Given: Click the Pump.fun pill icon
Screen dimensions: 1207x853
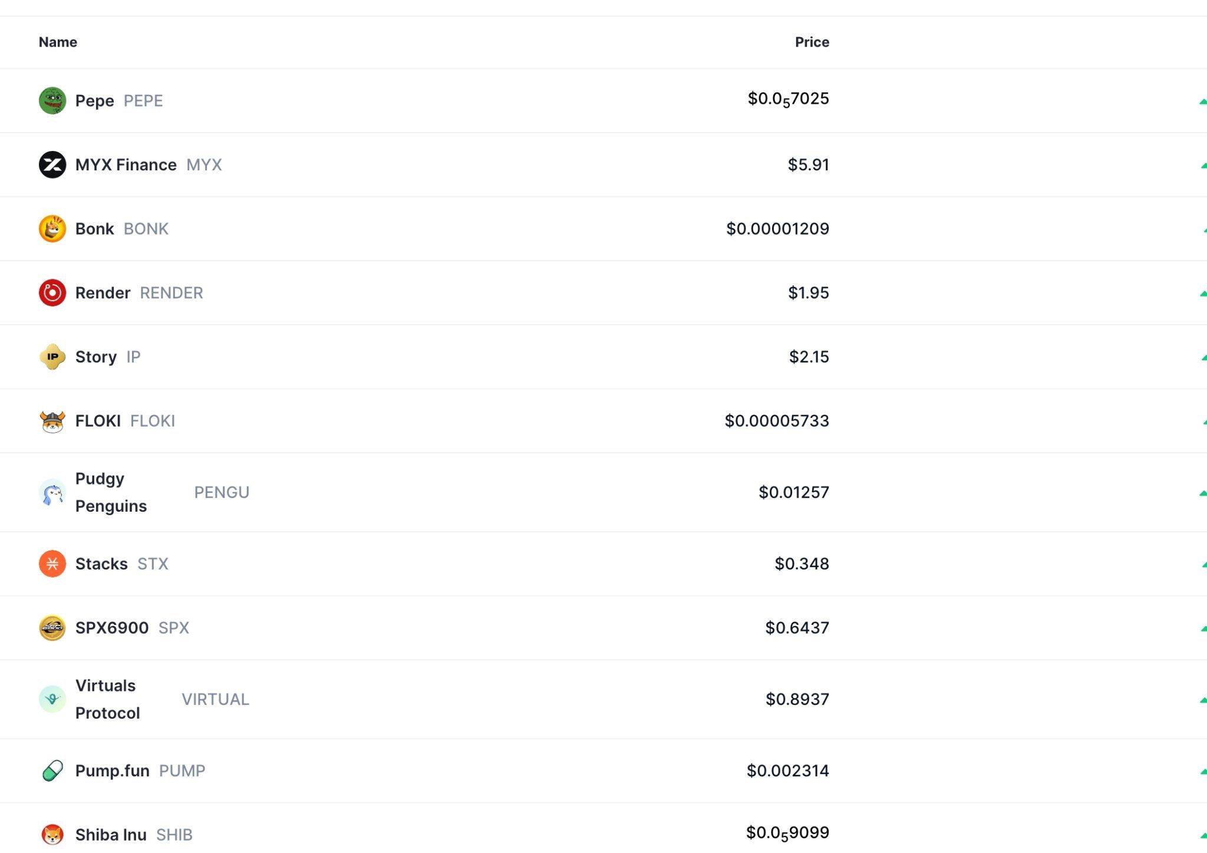Looking at the screenshot, I should 52,770.
